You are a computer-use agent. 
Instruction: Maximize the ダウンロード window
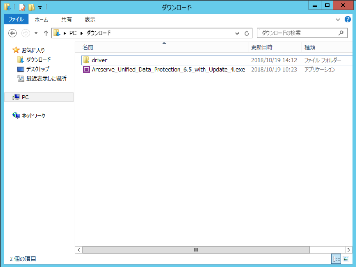coord(327,5)
